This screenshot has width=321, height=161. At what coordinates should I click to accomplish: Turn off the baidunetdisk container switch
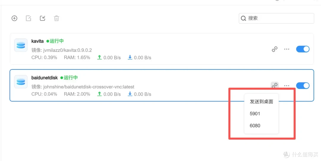click(303, 86)
